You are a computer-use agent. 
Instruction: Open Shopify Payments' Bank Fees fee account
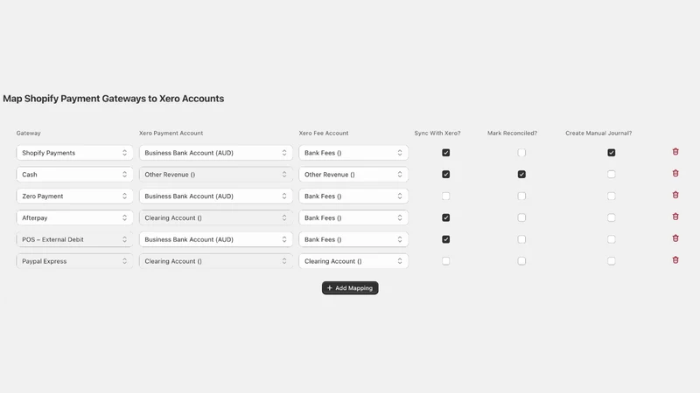pyautogui.click(x=353, y=153)
